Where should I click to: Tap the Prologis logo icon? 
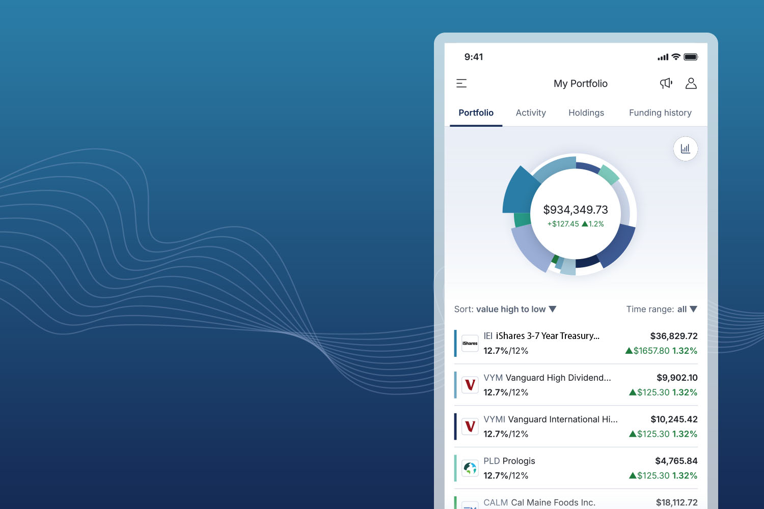click(470, 468)
